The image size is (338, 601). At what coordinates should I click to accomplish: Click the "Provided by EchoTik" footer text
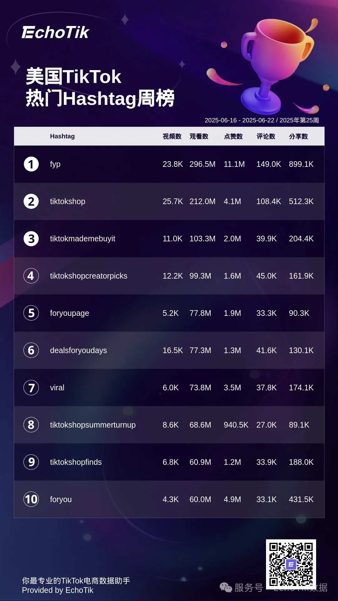[x=58, y=590]
